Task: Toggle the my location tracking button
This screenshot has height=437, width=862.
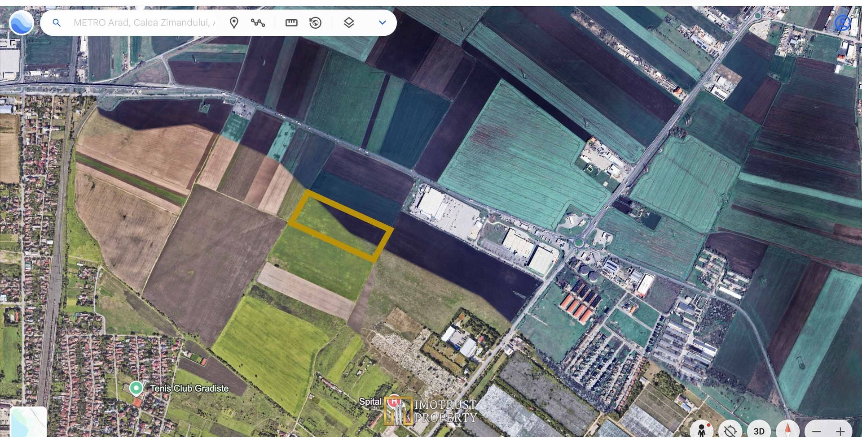Action: click(x=730, y=429)
